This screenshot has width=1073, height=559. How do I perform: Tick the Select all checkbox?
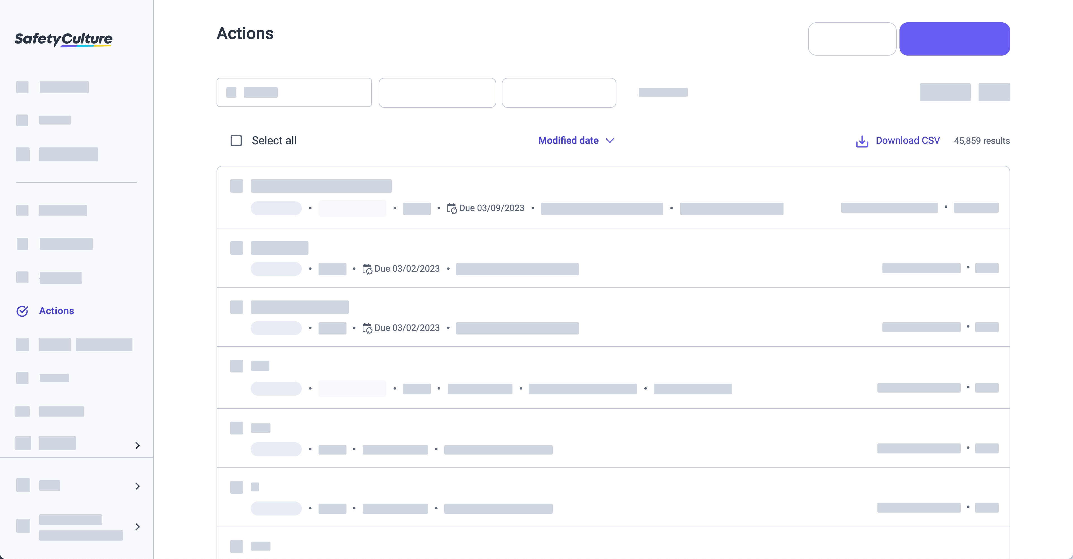coord(236,141)
